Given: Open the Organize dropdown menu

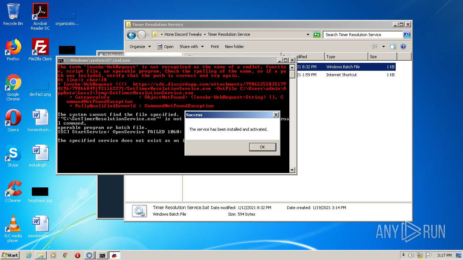Looking at the screenshot, I should point(140,47).
